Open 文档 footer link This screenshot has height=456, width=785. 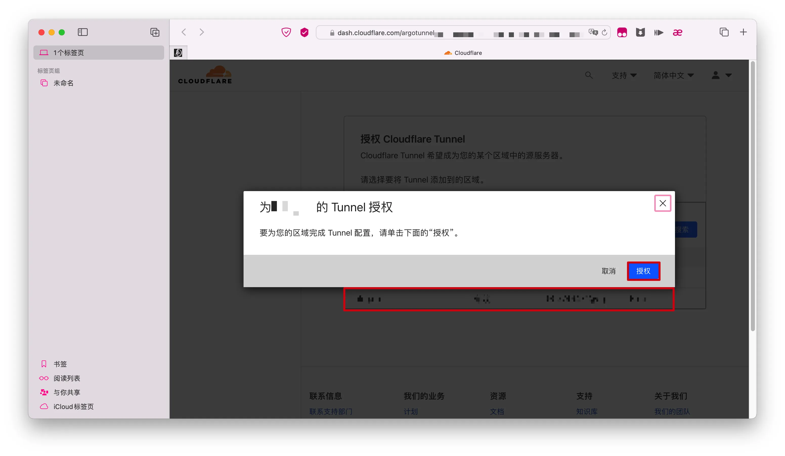pos(497,412)
